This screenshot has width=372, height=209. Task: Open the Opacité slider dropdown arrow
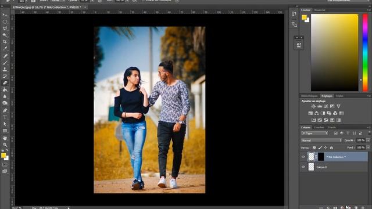[368, 140]
